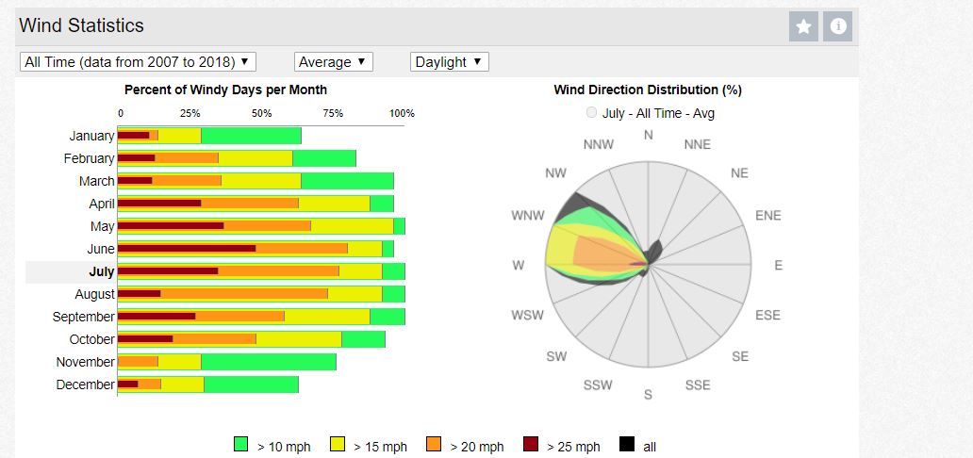This screenshot has width=973, height=458.
Task: Click the green segment of November bar
Action: tap(269, 362)
